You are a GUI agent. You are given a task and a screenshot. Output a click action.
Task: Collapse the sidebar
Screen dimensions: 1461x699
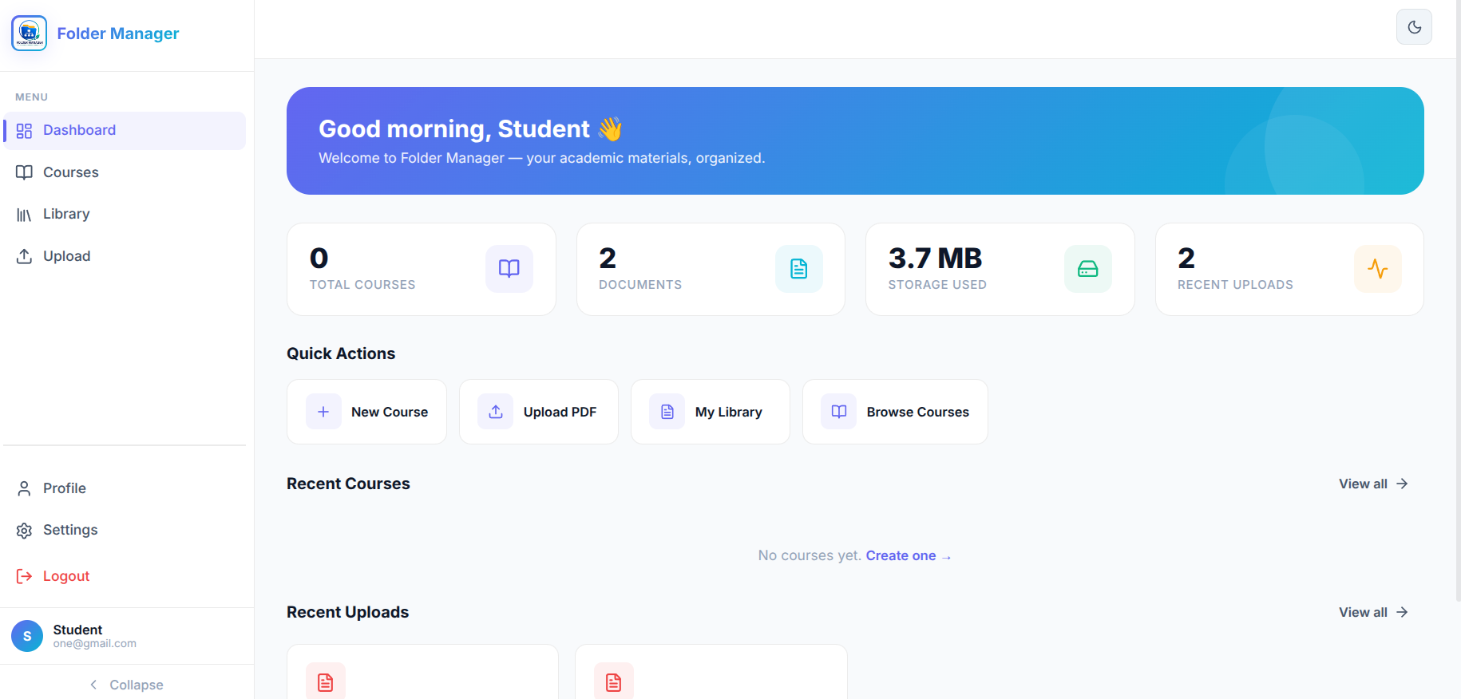pyautogui.click(x=127, y=685)
